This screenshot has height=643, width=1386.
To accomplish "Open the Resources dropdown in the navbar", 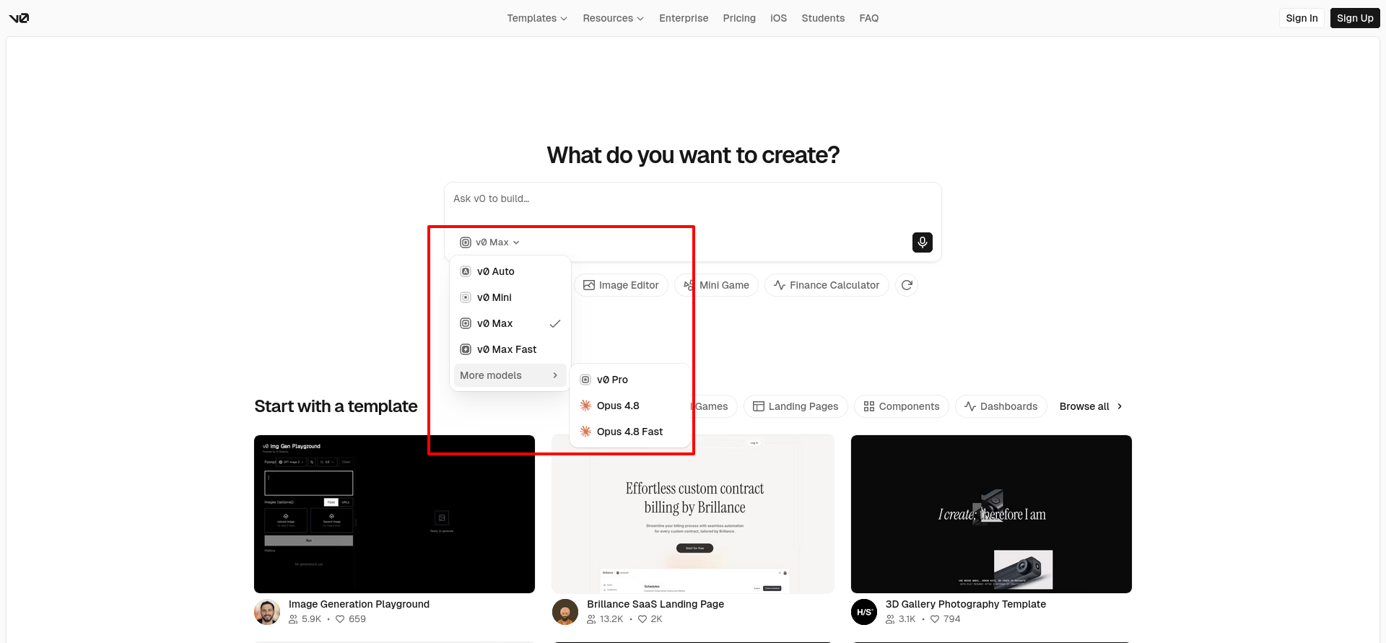I will 614,18.
